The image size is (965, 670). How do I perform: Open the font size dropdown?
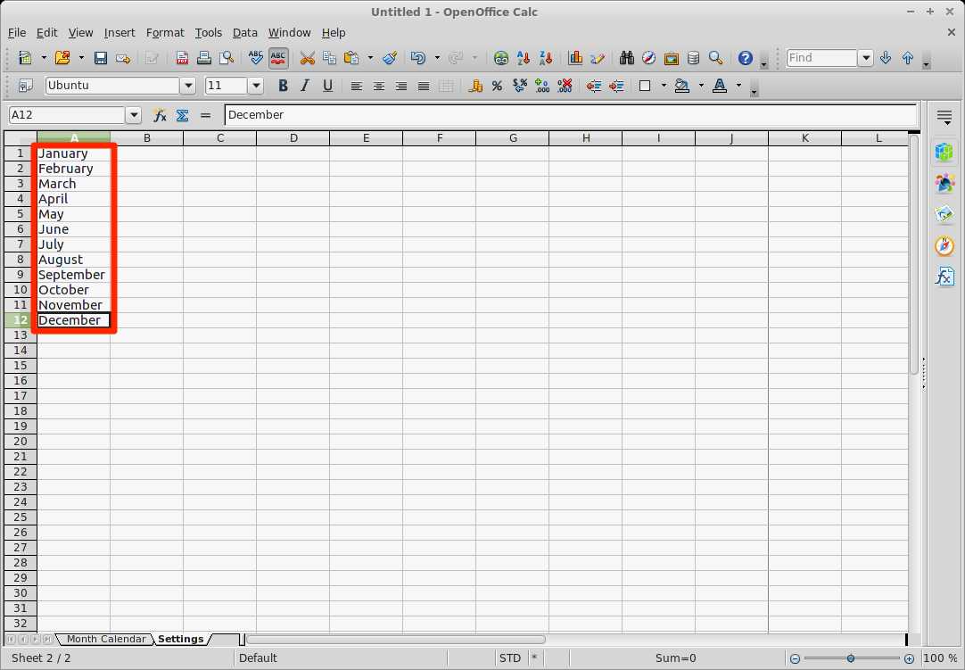[256, 86]
